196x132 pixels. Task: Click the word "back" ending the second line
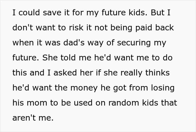(164, 28)
